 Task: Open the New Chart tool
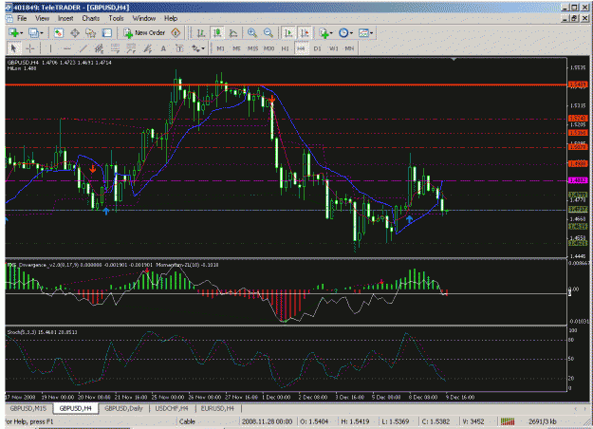(x=13, y=33)
